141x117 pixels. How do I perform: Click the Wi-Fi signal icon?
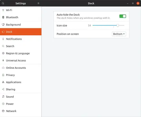[x=3, y=10]
